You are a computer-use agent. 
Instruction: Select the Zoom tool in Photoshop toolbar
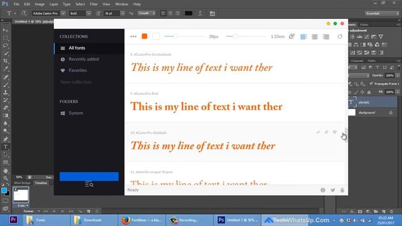(x=6, y=178)
